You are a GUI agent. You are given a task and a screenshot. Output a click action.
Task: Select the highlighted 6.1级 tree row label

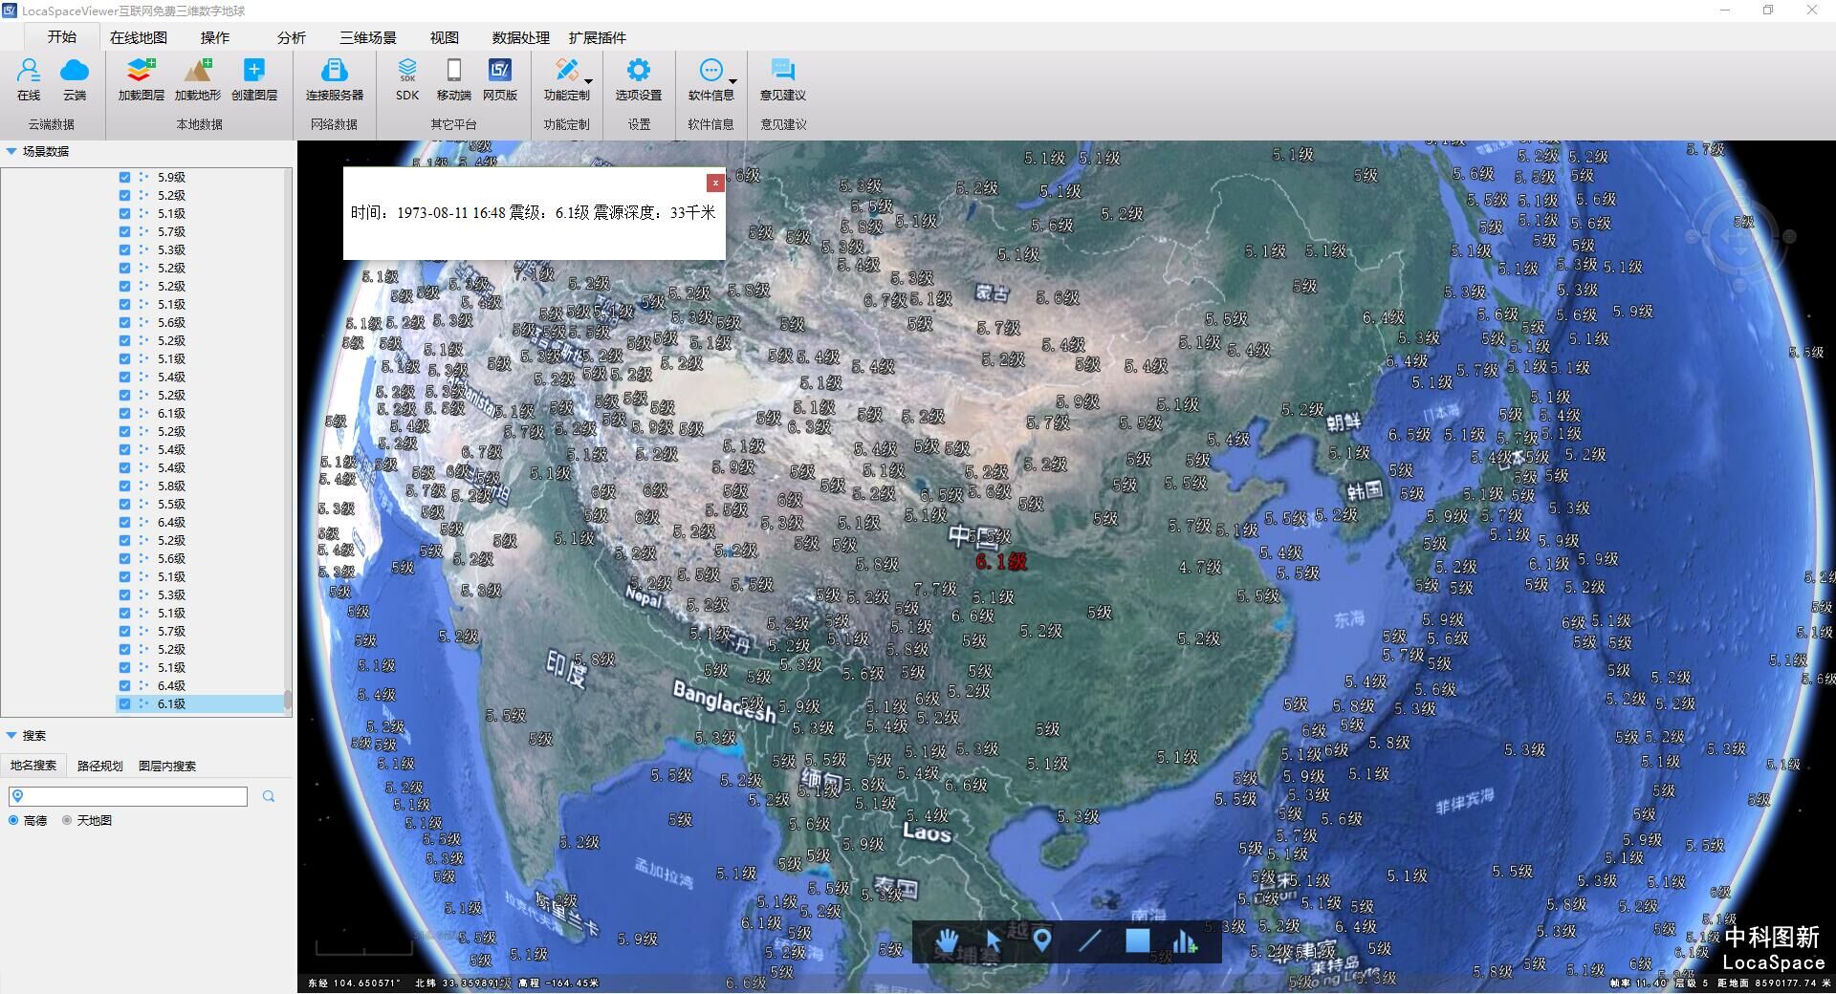tap(171, 703)
